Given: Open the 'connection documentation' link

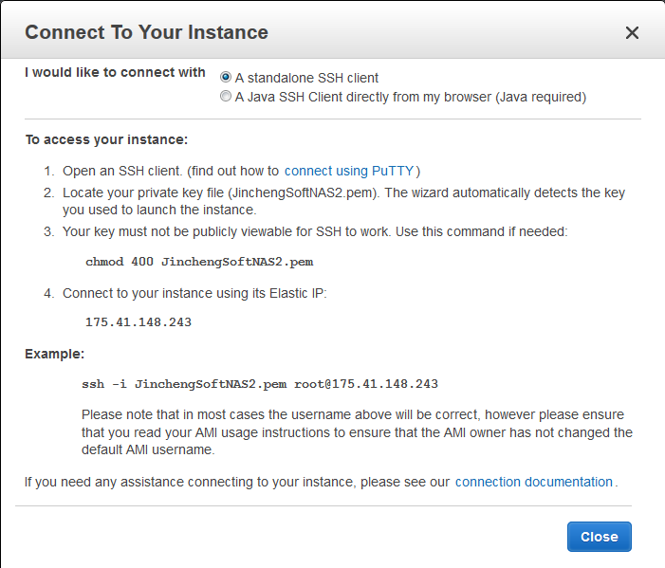Looking at the screenshot, I should [x=534, y=482].
